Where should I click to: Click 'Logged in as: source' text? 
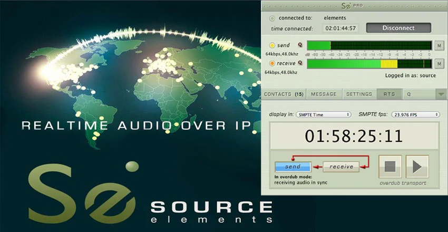coord(410,75)
